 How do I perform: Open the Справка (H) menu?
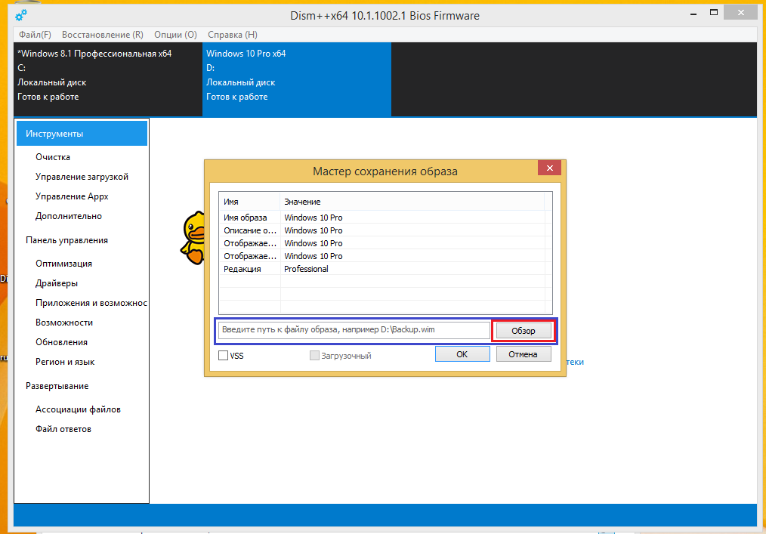click(x=233, y=35)
